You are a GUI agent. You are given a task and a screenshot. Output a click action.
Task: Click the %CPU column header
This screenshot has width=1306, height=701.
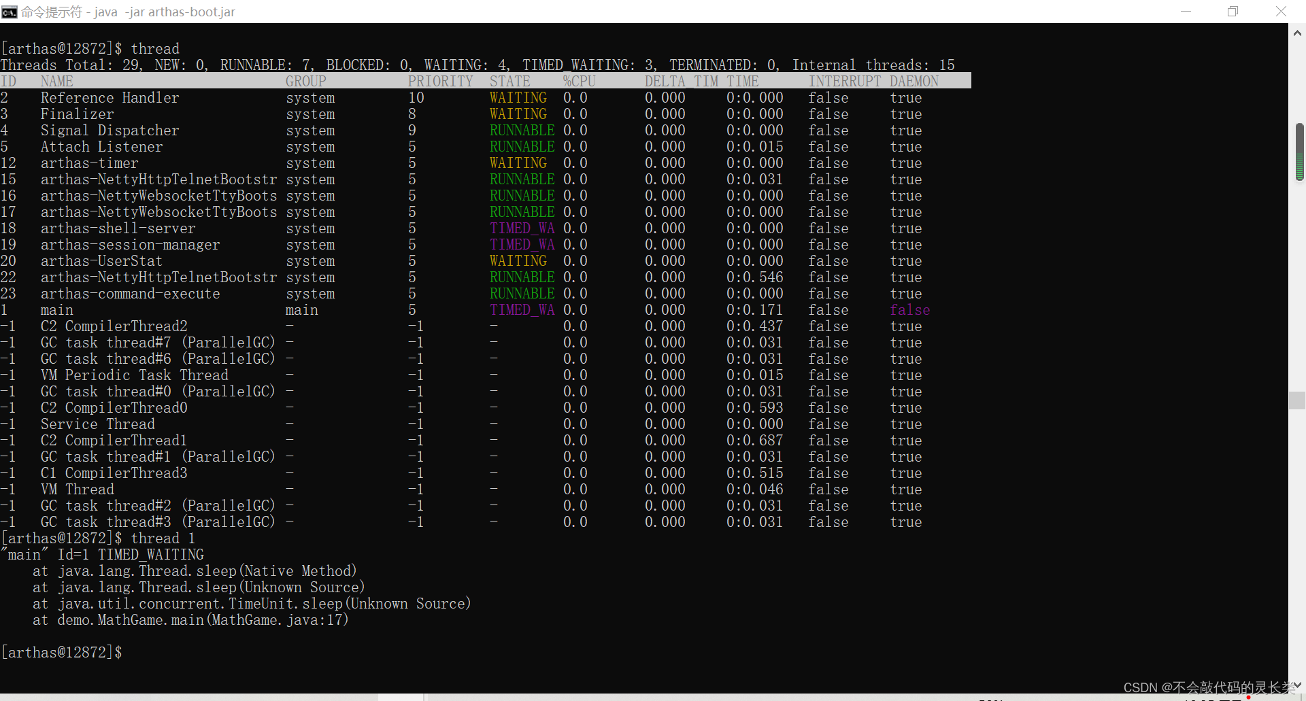click(x=579, y=82)
